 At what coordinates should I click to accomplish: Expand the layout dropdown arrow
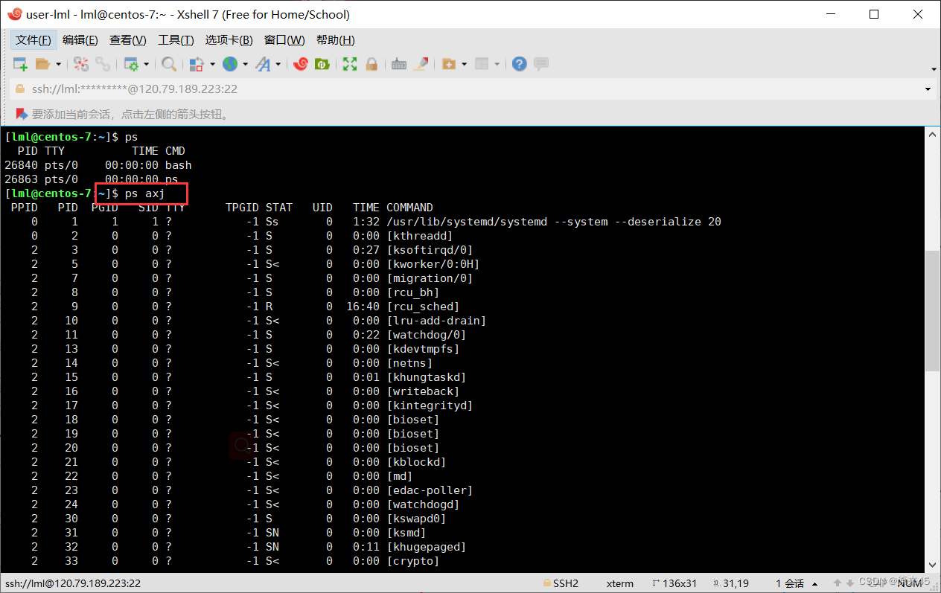click(x=497, y=65)
